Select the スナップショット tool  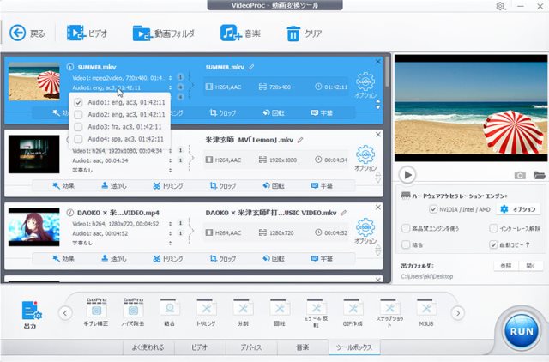pyautogui.click(x=389, y=313)
